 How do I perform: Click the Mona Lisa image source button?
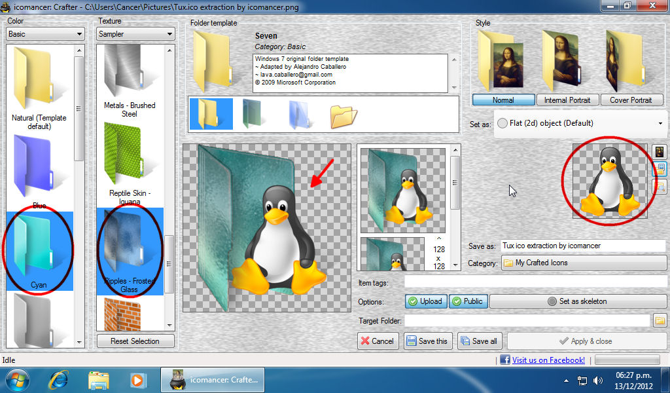coord(660,151)
